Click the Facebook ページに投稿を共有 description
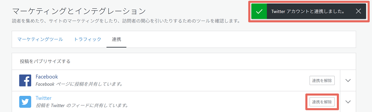This screenshot has width=372, height=112. 79,84
